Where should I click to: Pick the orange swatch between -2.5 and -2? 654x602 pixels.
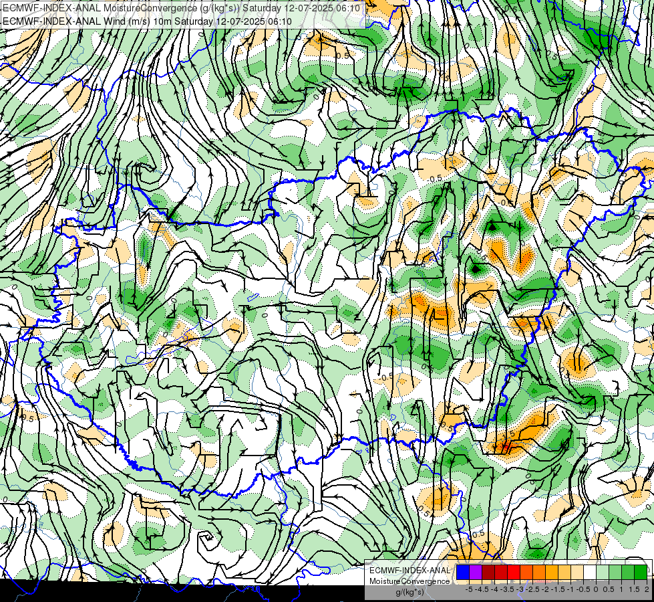point(539,572)
